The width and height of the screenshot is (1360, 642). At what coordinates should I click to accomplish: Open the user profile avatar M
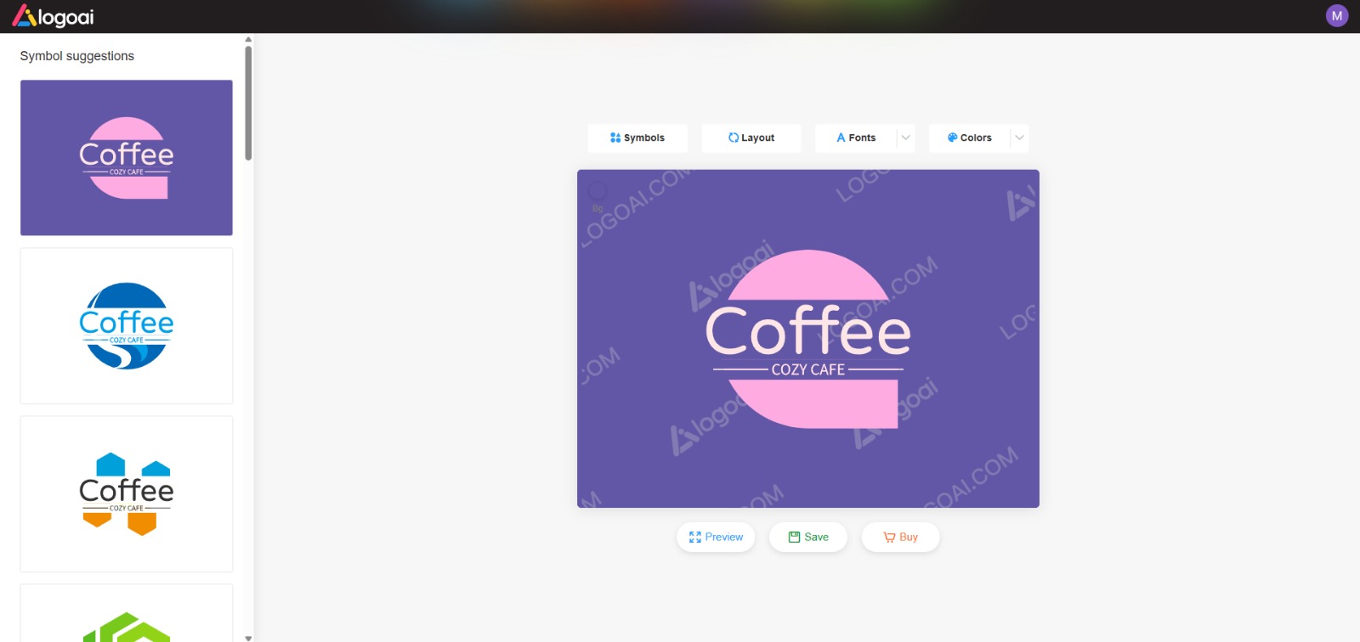tap(1337, 16)
